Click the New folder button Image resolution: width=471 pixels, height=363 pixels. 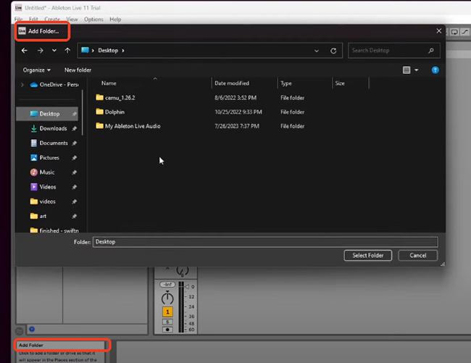[78, 70]
